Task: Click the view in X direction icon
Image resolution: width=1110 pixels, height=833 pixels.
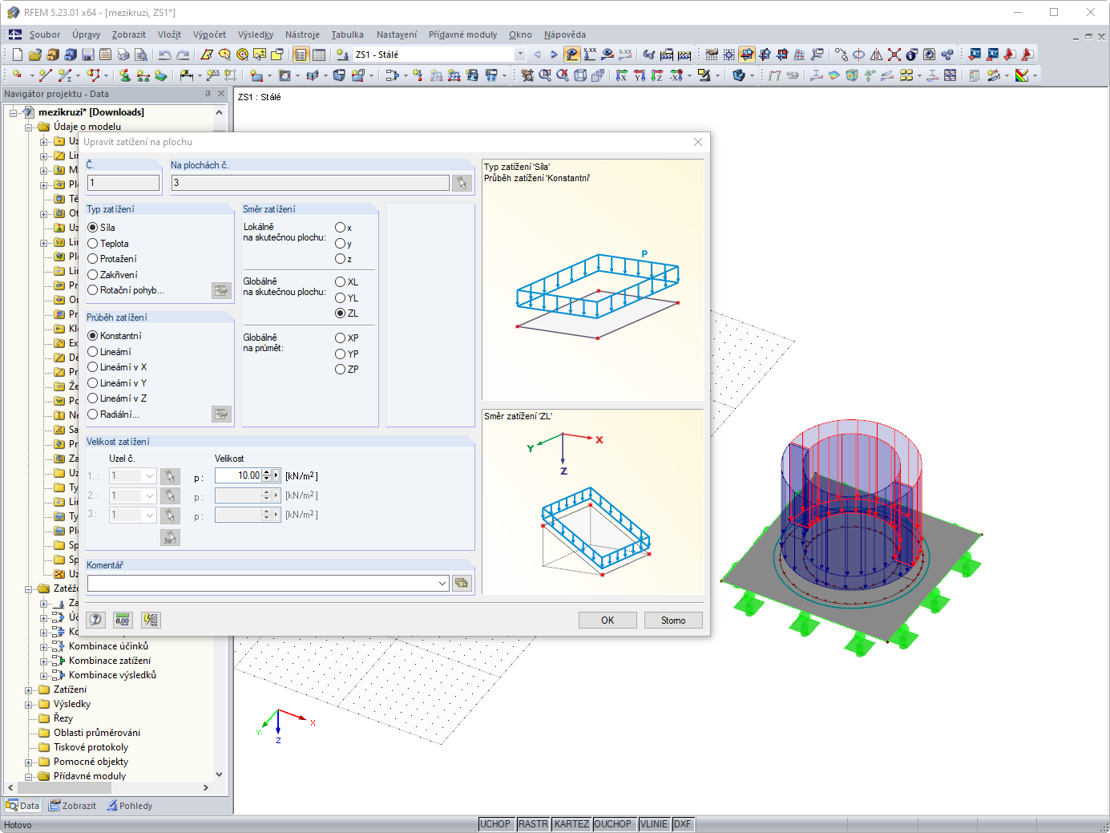Action: point(621,75)
